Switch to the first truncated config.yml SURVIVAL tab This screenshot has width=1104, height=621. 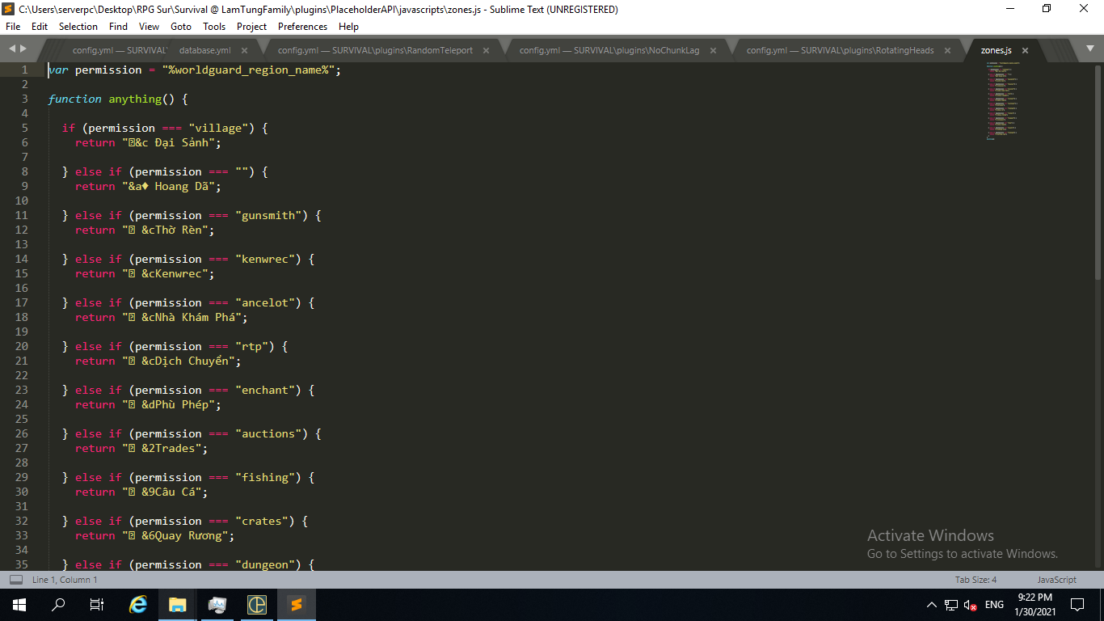(120, 50)
